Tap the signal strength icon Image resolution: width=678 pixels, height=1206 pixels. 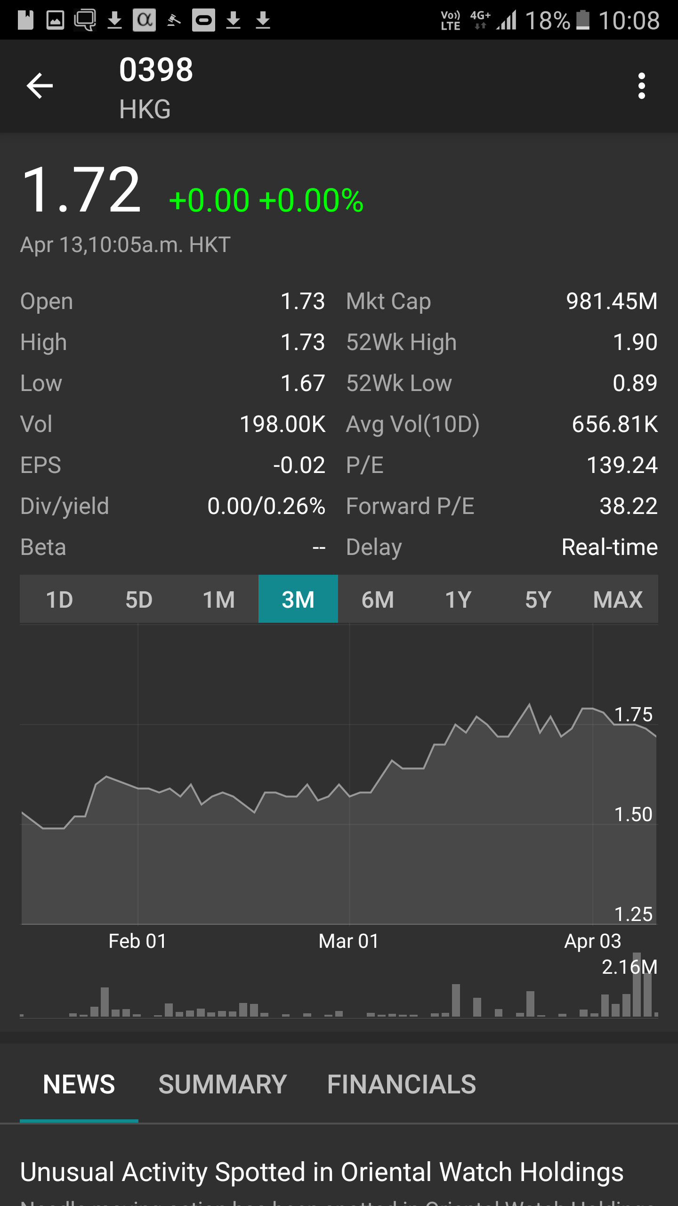pyautogui.click(x=507, y=20)
